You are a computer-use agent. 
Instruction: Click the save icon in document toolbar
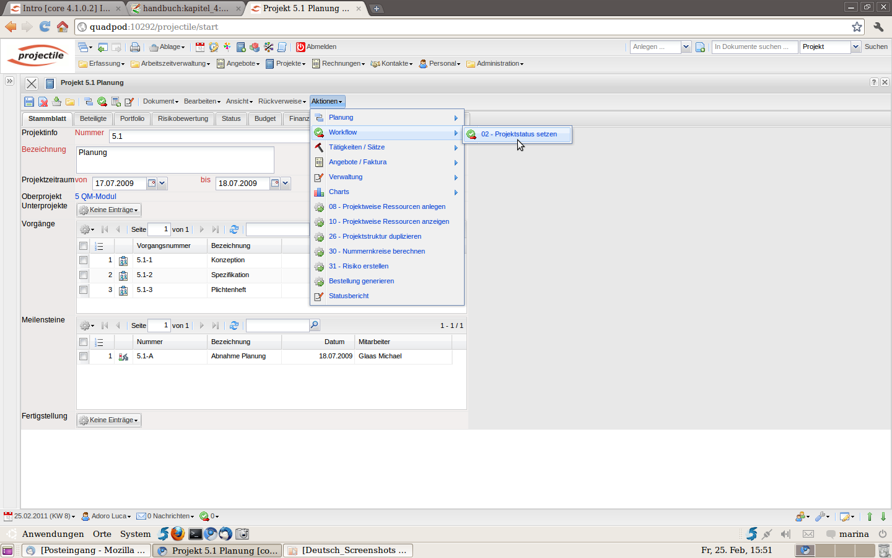pos(29,102)
